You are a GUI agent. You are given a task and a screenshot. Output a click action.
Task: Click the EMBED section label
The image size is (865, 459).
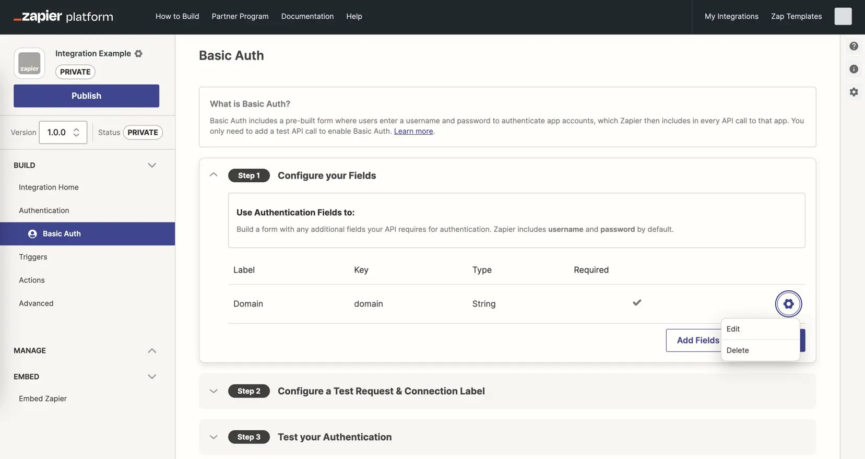26,376
